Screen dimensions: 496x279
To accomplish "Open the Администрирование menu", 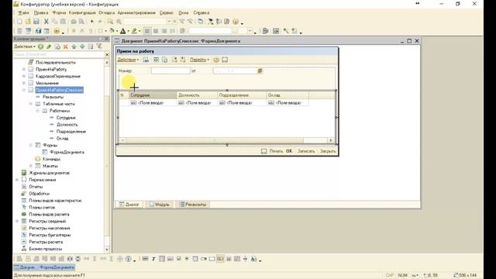I will pos(136,13).
